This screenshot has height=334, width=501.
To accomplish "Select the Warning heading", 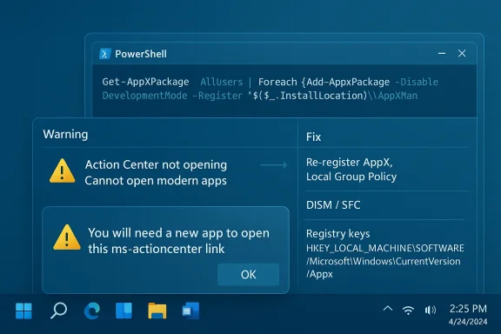I will coord(65,134).
